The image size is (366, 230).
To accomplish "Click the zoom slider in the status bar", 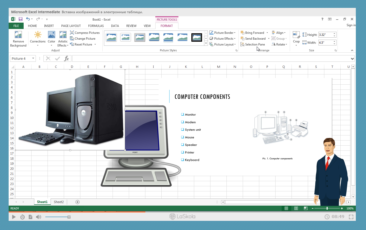I will point(327,208).
